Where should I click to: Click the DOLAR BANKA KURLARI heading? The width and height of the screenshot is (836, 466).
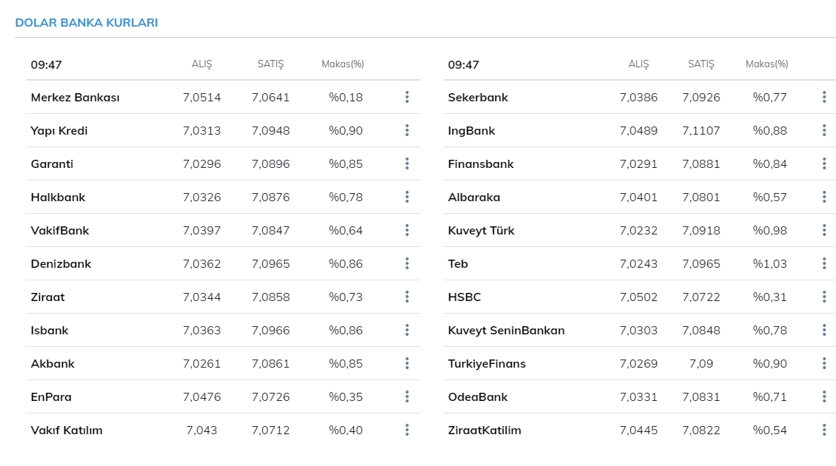point(87,23)
